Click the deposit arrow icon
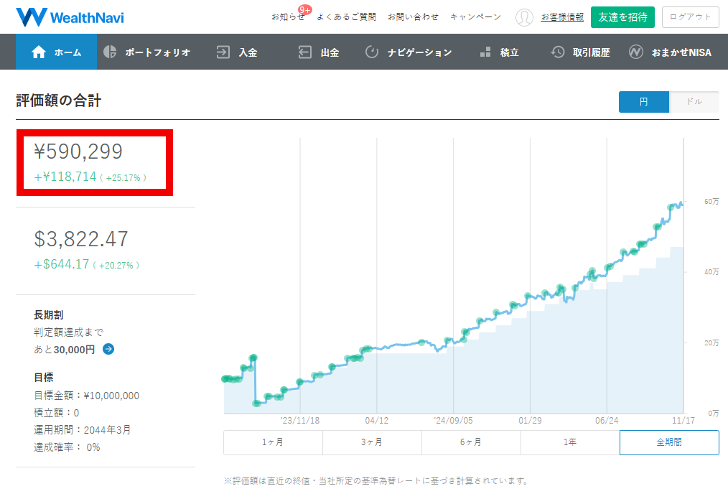The height and width of the screenshot is (499, 728). (223, 52)
